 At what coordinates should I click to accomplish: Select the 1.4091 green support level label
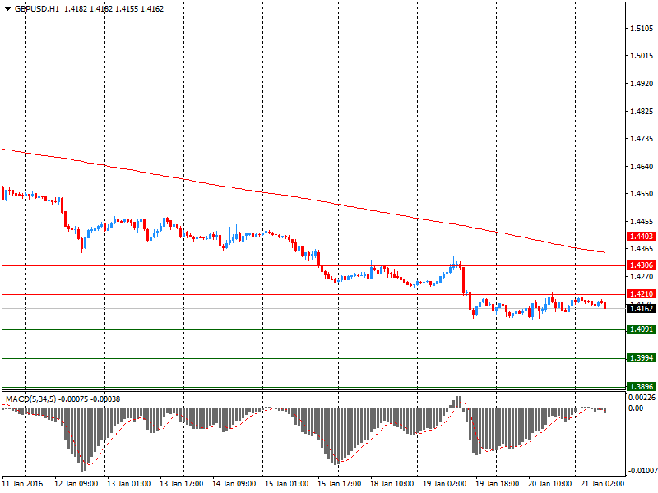pos(642,329)
